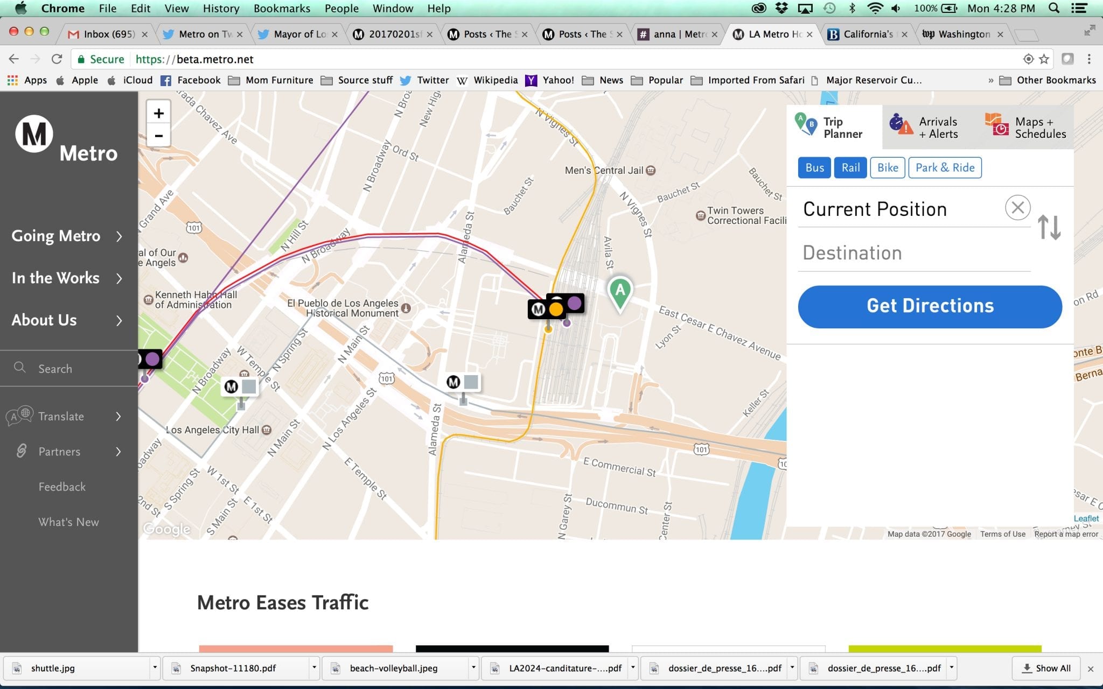The image size is (1103, 689).
Task: Zoom in the map with the plus button
Action: (158, 113)
